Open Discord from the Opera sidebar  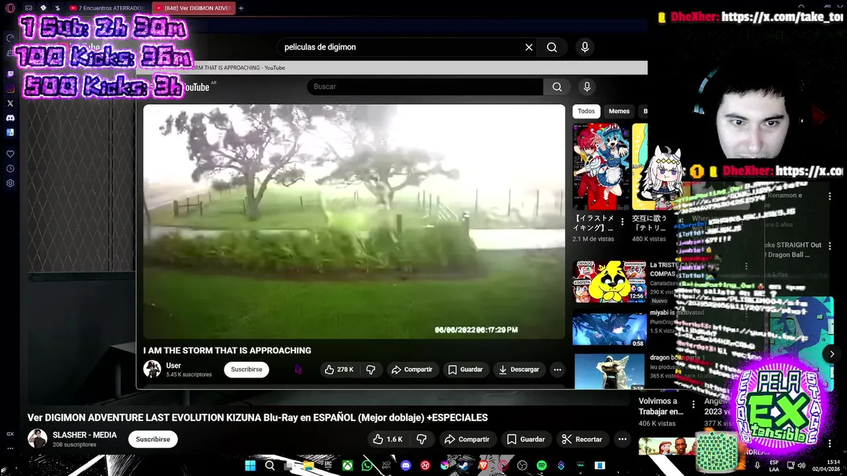click(10, 118)
